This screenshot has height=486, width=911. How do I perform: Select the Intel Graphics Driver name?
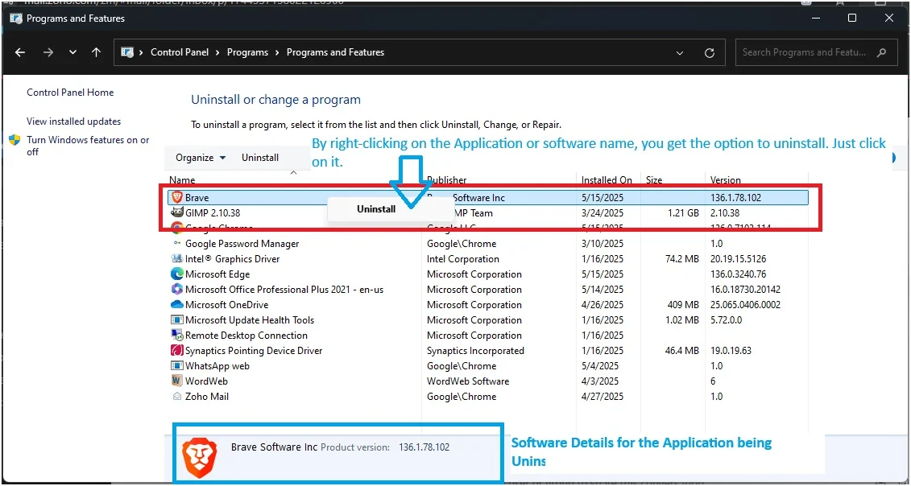point(233,259)
